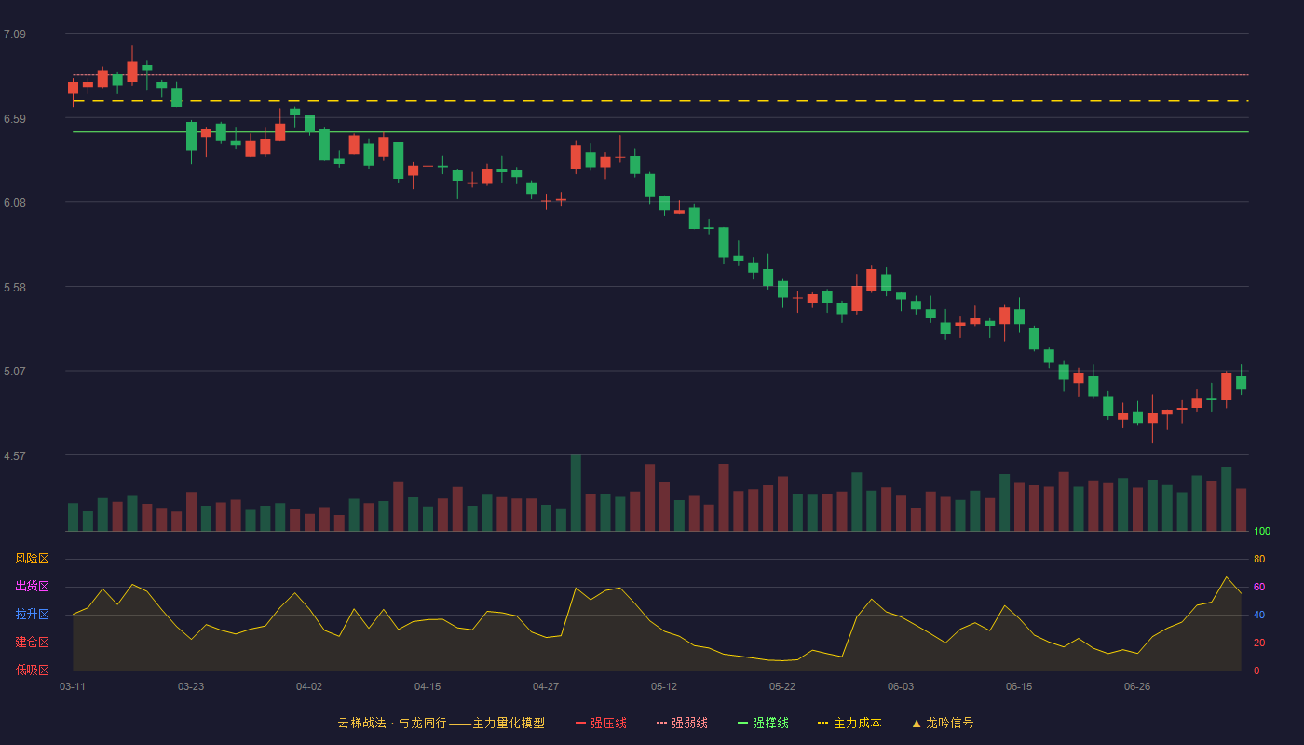Click the 6.59 price axis label
This screenshot has width=1304, height=745.
coord(15,119)
